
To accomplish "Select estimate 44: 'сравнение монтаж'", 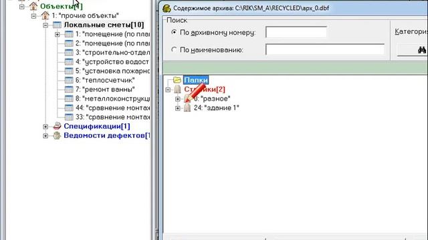I will [x=113, y=108].
